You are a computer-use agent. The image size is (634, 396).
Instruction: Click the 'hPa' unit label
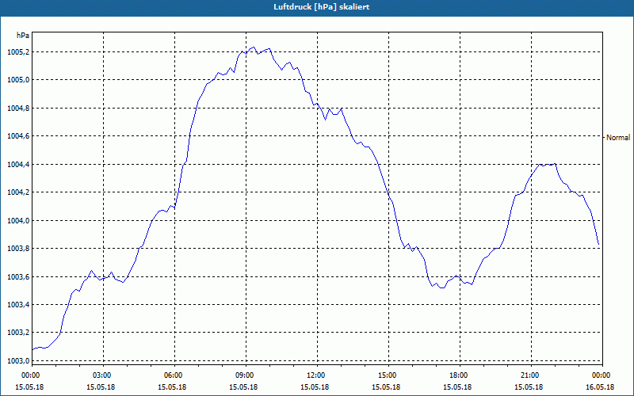coord(23,36)
